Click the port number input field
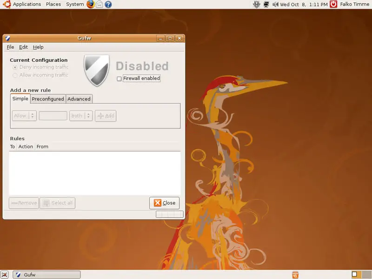This screenshot has height=279, width=372. pos(53,116)
